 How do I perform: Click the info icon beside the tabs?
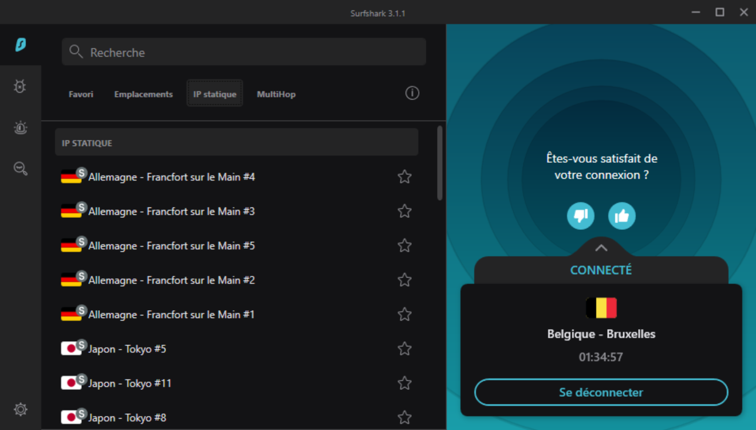412,93
